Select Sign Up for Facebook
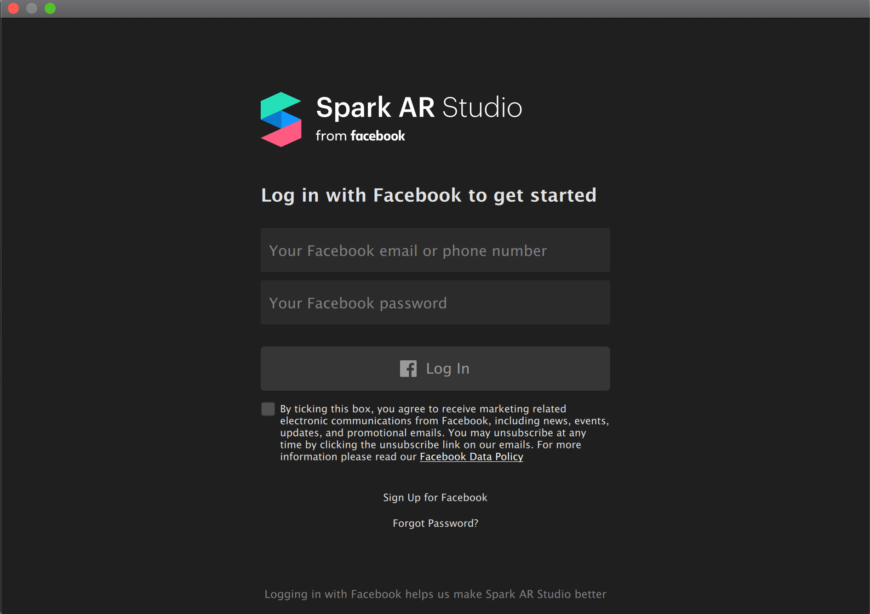This screenshot has height=614, width=870. click(x=435, y=498)
